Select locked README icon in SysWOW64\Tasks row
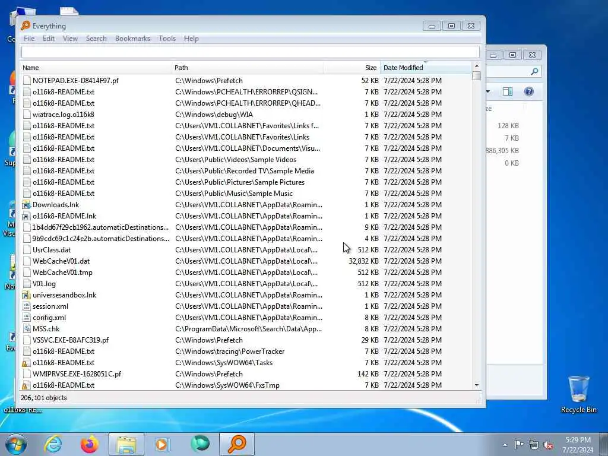The width and height of the screenshot is (608, 456). (x=26, y=363)
